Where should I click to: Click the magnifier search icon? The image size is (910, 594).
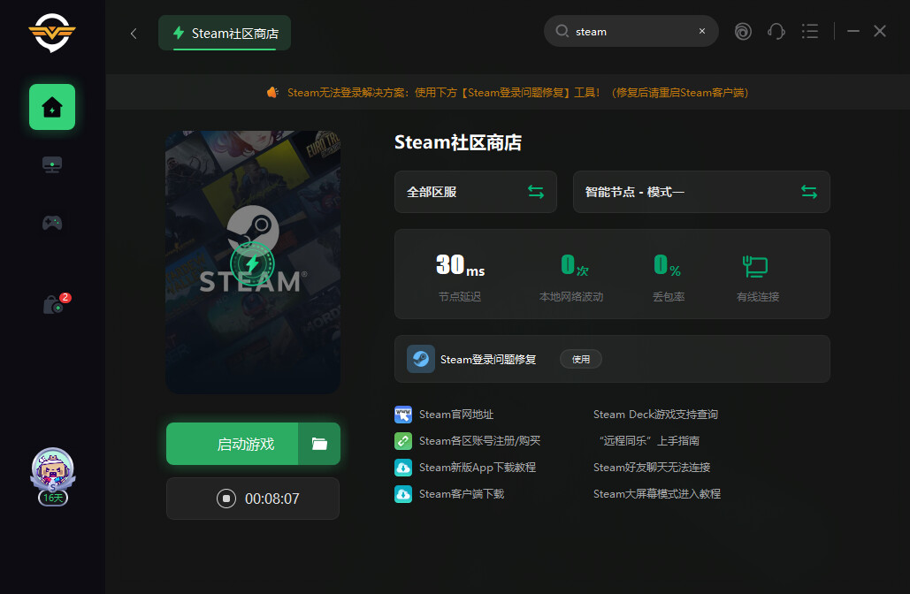[x=562, y=31]
